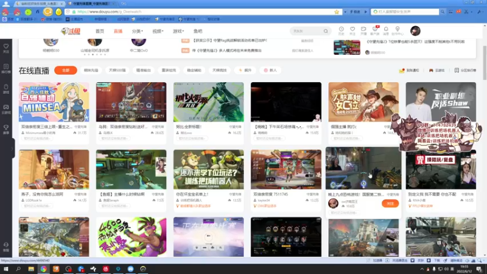The width and height of the screenshot is (487, 274).
Task: Click the browser home icon
Action: click(38, 12)
